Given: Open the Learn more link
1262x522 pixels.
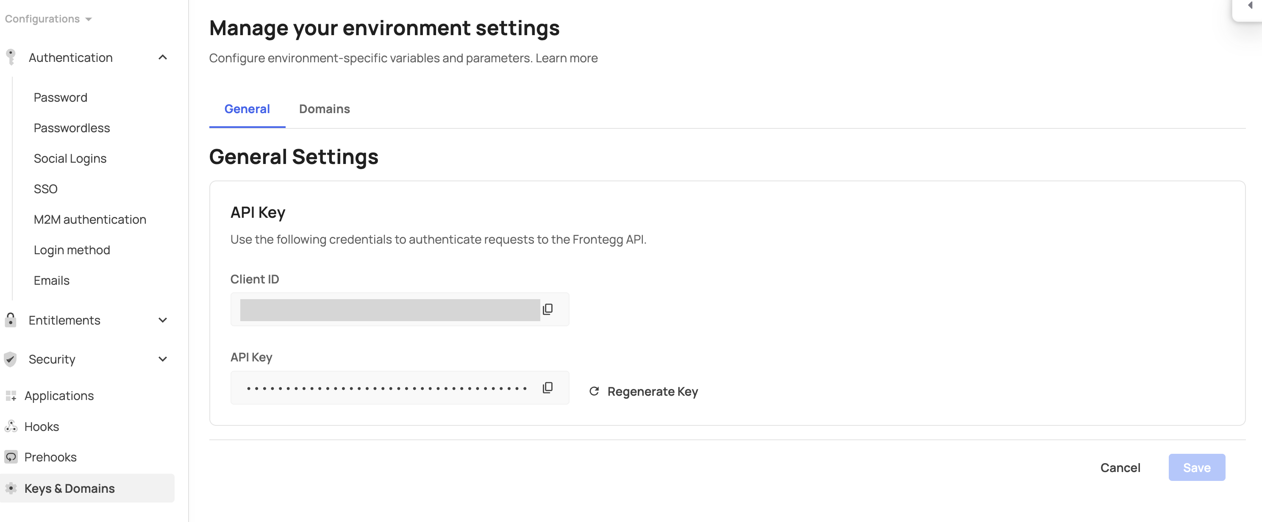Looking at the screenshot, I should [x=566, y=58].
